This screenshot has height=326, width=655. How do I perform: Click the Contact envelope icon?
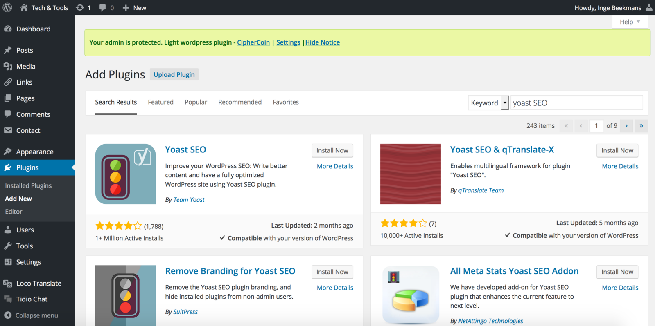pyautogui.click(x=8, y=130)
